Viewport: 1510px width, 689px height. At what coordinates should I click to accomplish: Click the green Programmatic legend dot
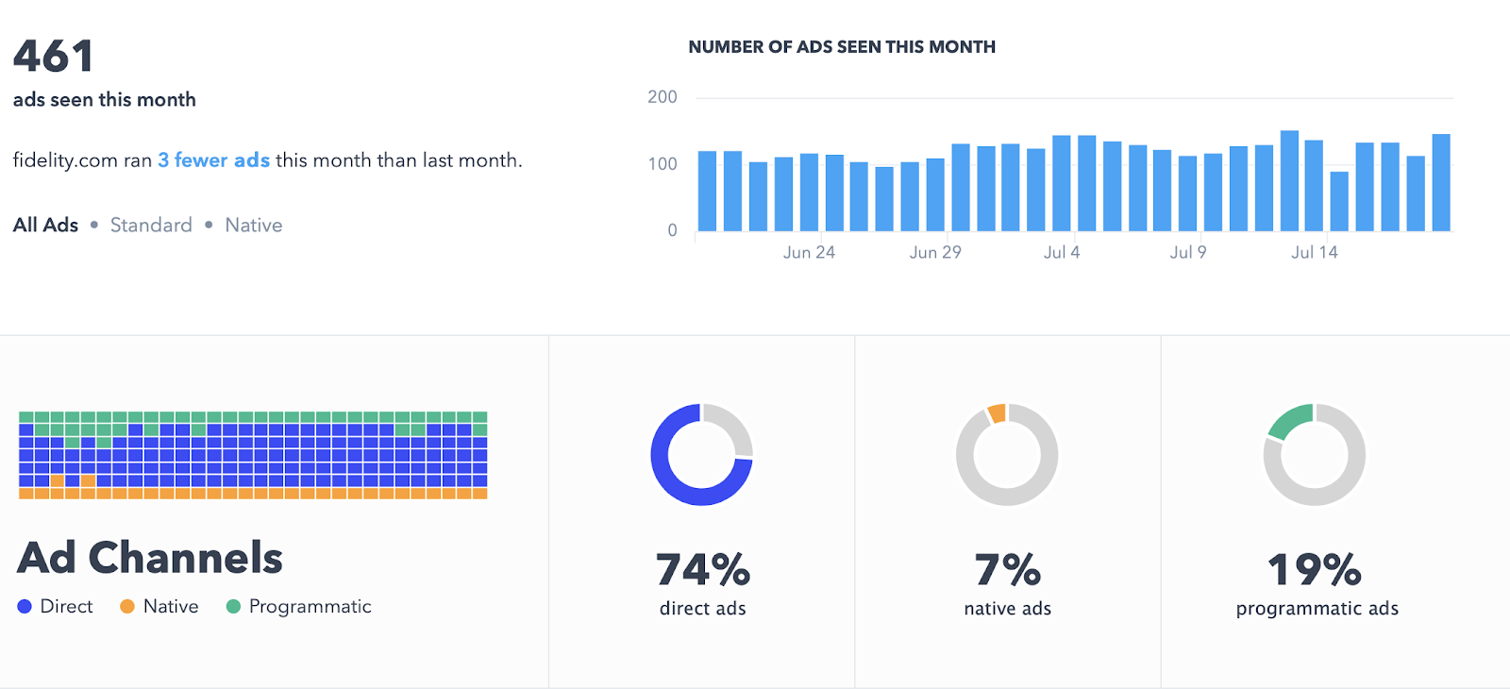click(233, 606)
